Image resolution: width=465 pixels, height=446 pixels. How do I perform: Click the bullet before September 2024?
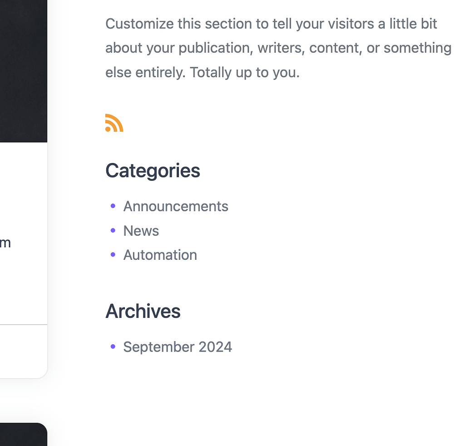point(113,347)
